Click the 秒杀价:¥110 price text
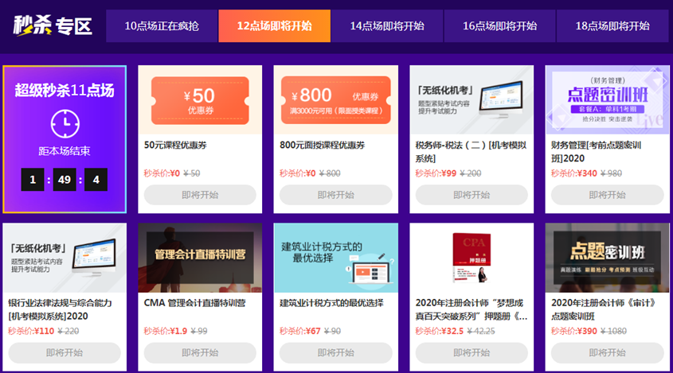Viewport: 673px width, 373px height. (31, 331)
